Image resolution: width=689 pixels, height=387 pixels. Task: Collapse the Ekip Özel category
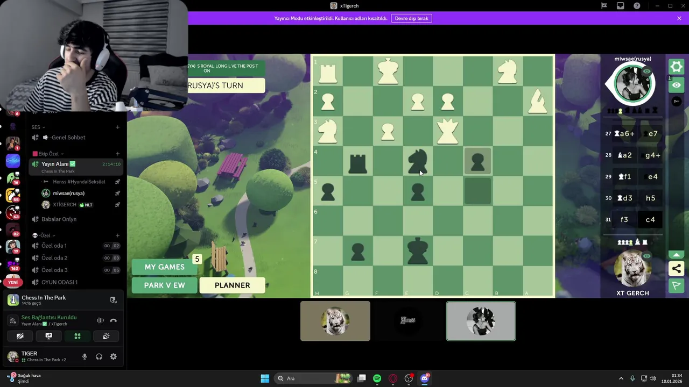coord(48,154)
